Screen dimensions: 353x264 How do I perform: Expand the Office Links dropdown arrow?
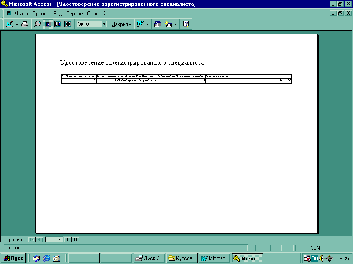[x=147, y=24]
